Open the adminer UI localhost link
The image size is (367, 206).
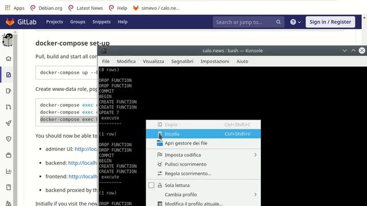click(x=86, y=149)
